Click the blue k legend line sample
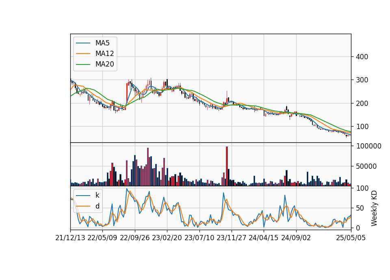 coord(83,195)
